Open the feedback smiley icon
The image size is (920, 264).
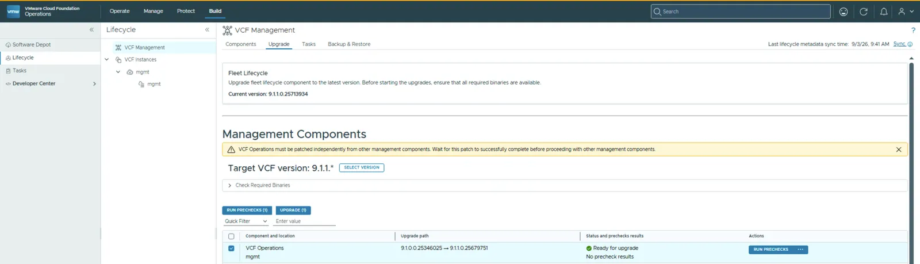point(844,12)
